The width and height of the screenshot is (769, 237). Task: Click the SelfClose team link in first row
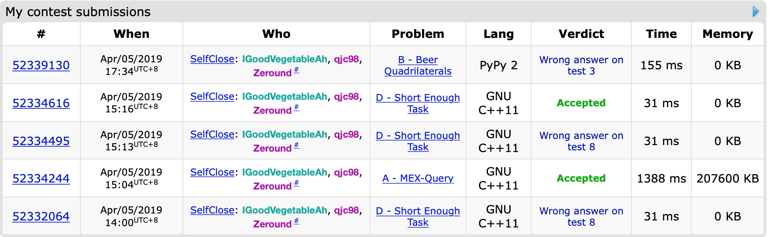pyautogui.click(x=212, y=59)
